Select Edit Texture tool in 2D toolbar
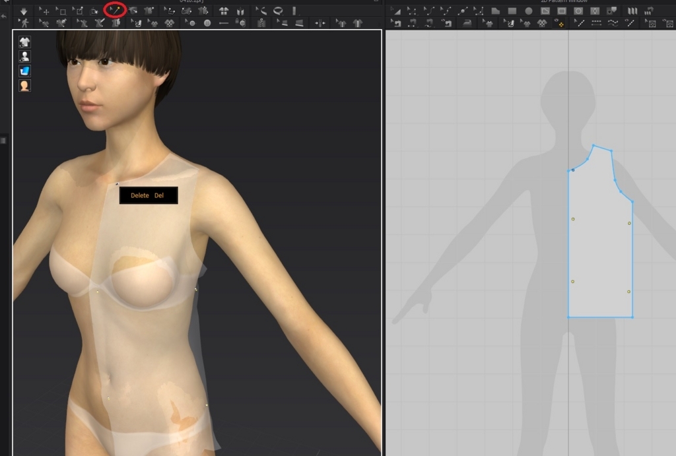 click(509, 23)
